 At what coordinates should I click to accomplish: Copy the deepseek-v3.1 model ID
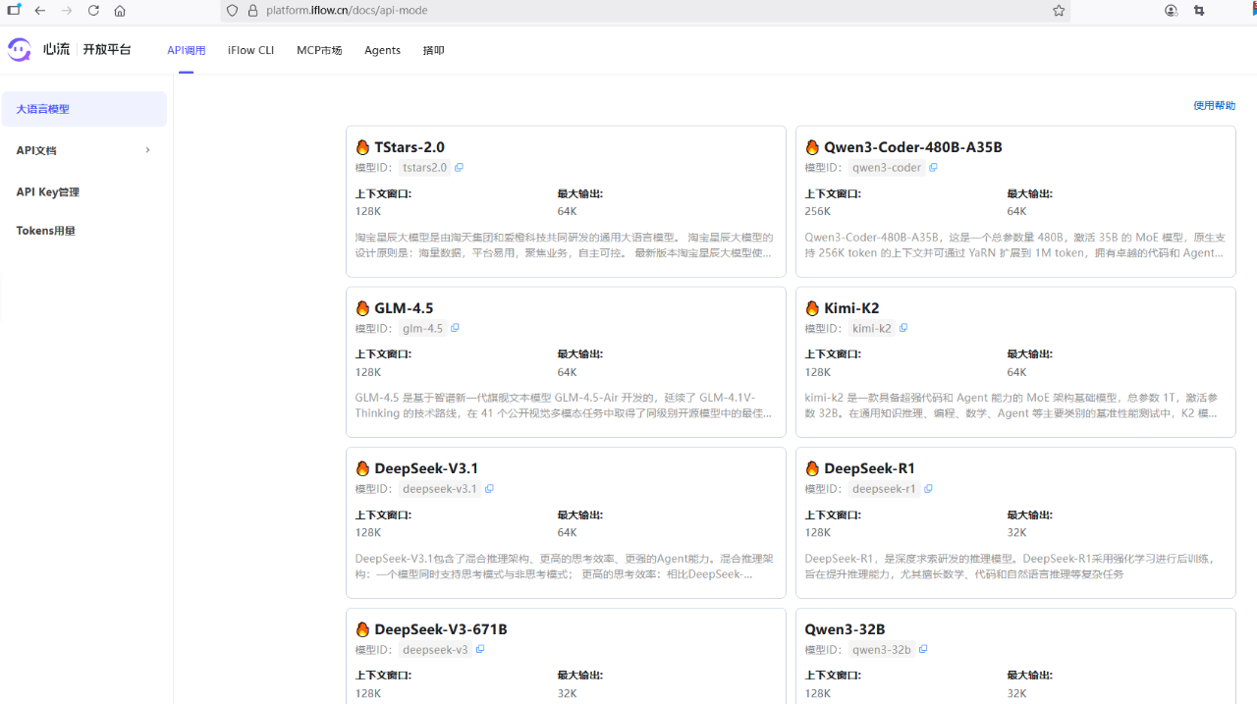489,489
